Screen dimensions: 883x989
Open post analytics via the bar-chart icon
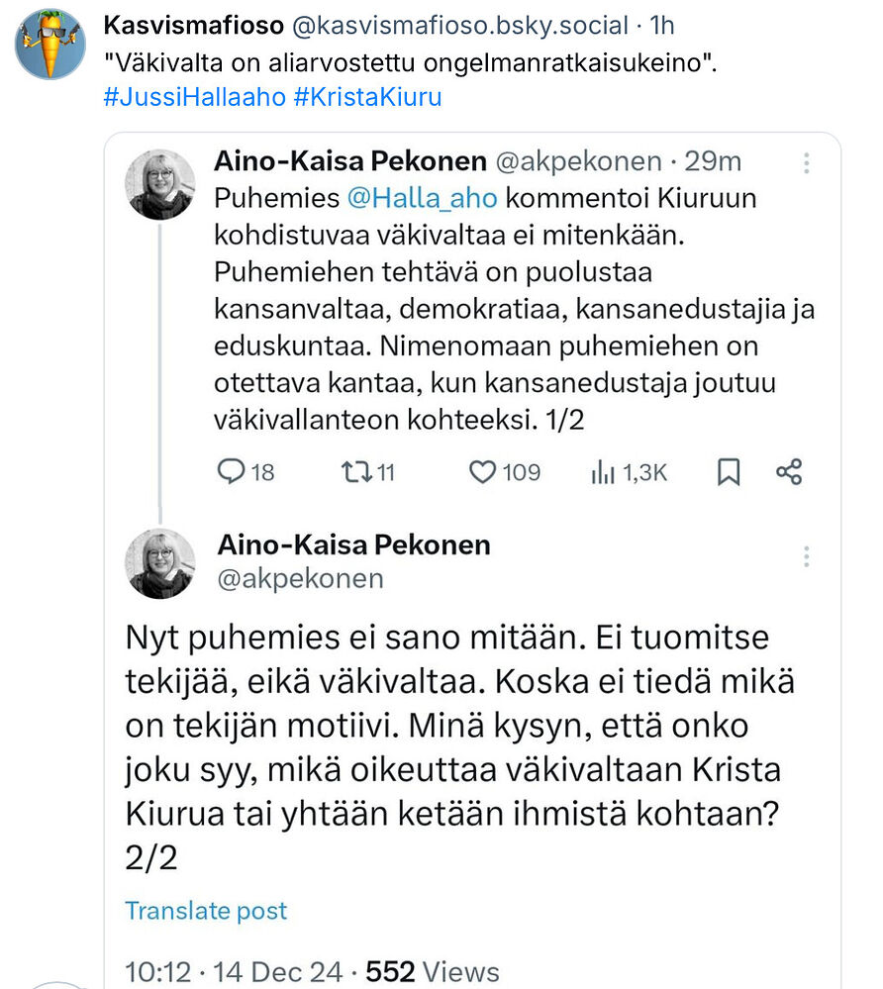tap(603, 473)
